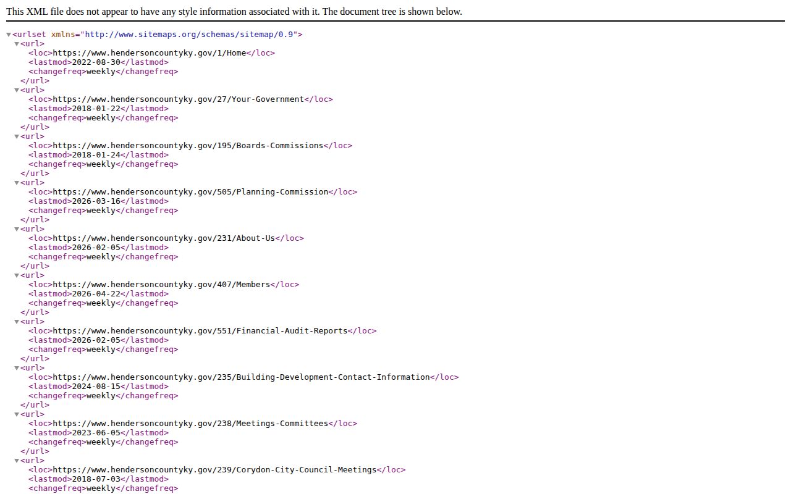Collapse the url node for 195/Boards-Commissions

click(17, 136)
